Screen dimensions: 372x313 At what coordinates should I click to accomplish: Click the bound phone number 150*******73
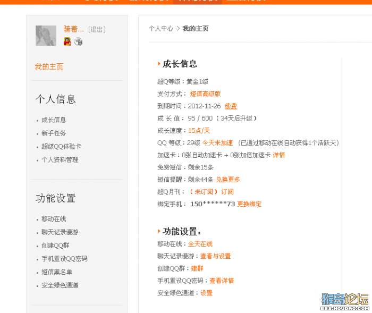(213, 204)
